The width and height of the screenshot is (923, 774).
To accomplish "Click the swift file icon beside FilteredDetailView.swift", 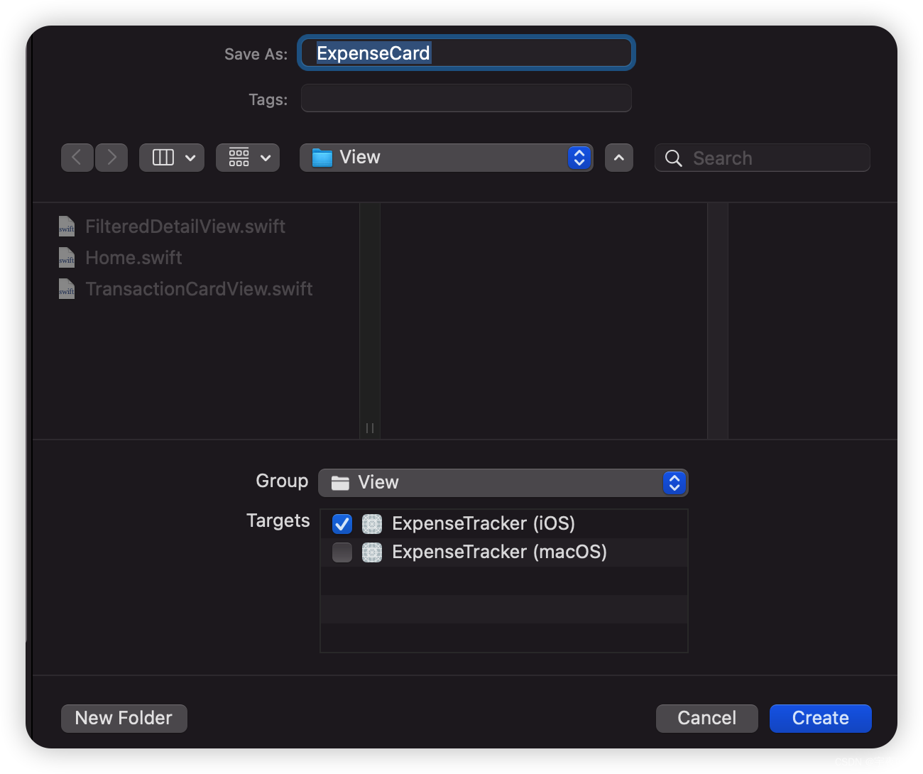I will [67, 227].
